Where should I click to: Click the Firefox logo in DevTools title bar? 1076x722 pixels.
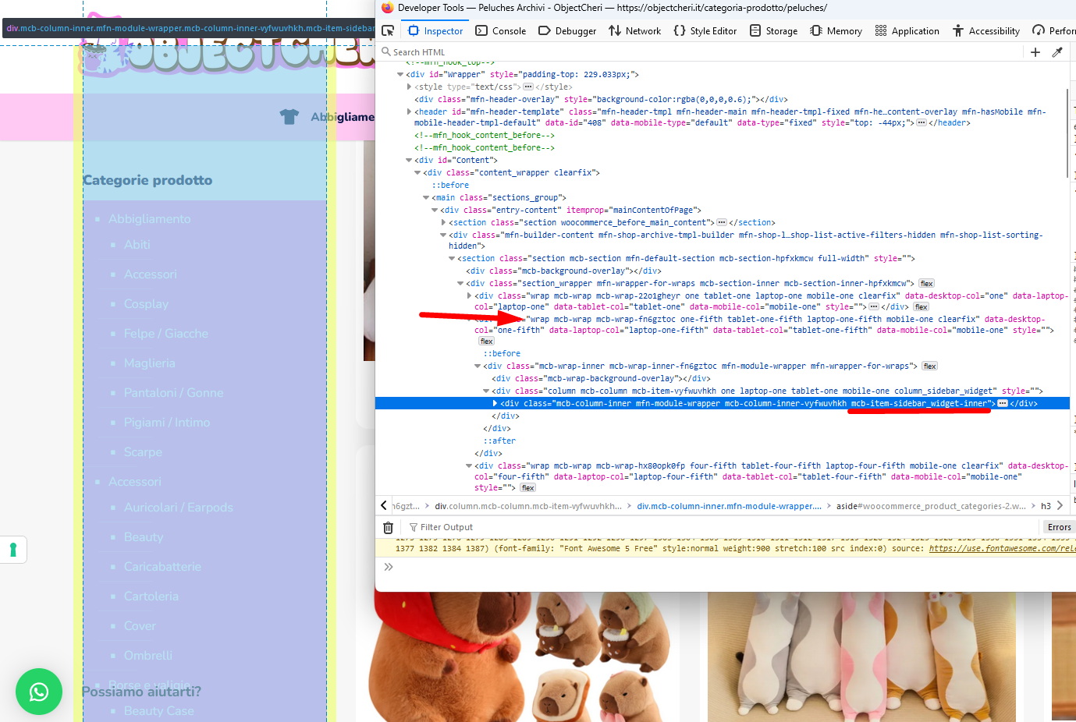[x=387, y=8]
